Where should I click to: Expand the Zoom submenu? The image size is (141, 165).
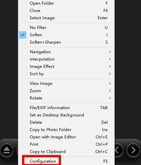(67, 91)
